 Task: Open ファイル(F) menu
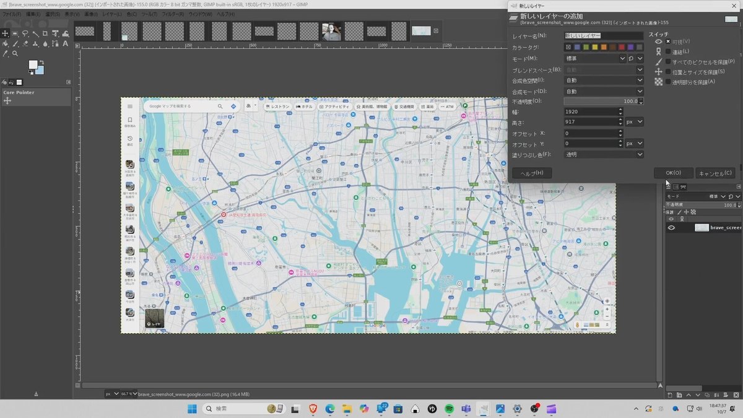click(x=12, y=14)
